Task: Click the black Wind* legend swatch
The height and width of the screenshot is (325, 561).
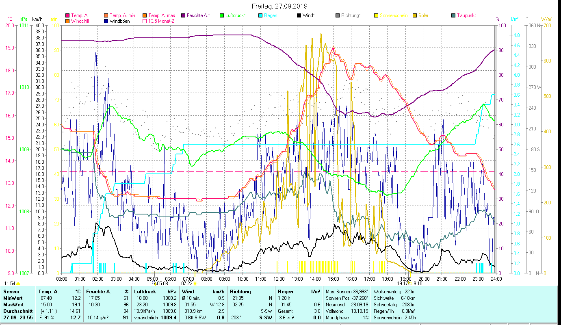Action: pyautogui.click(x=299, y=15)
